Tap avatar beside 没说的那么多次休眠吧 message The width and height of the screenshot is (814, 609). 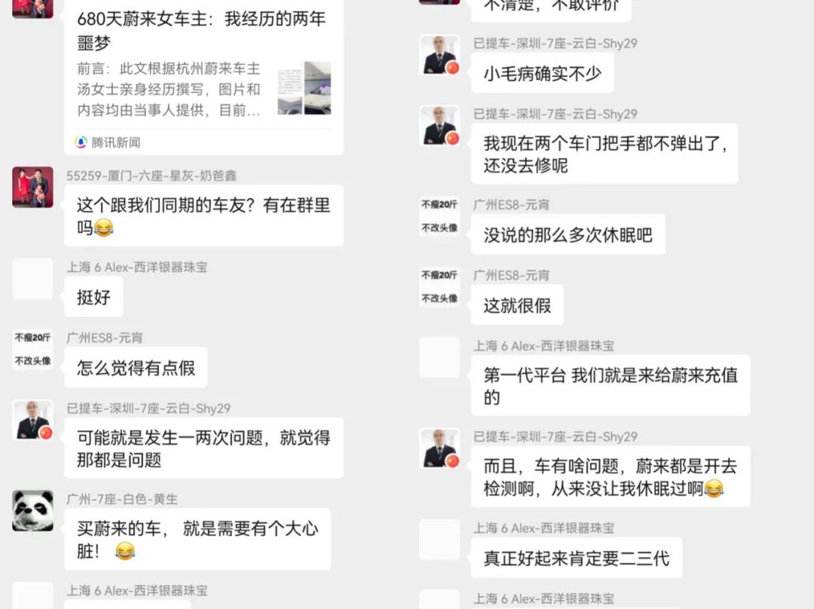[x=439, y=216]
